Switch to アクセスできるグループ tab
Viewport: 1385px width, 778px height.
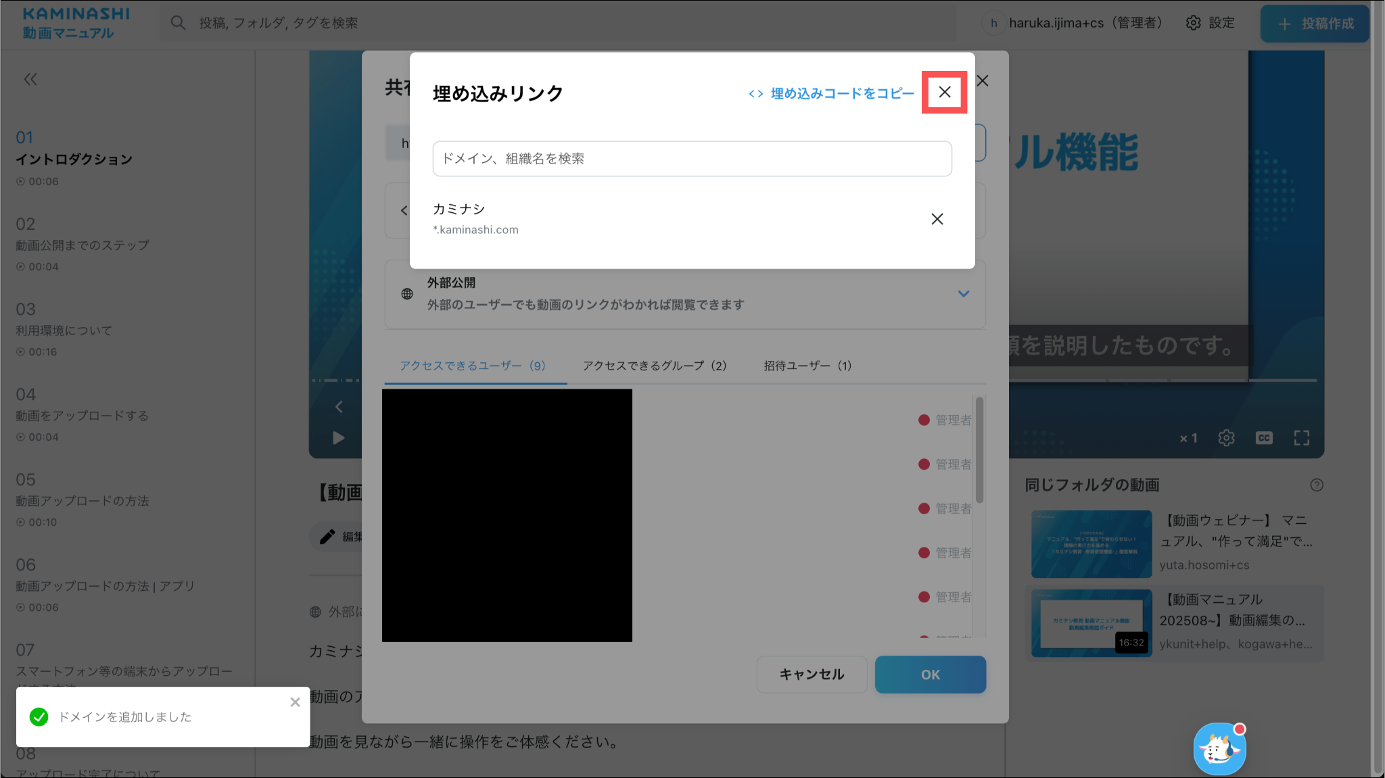[654, 366]
